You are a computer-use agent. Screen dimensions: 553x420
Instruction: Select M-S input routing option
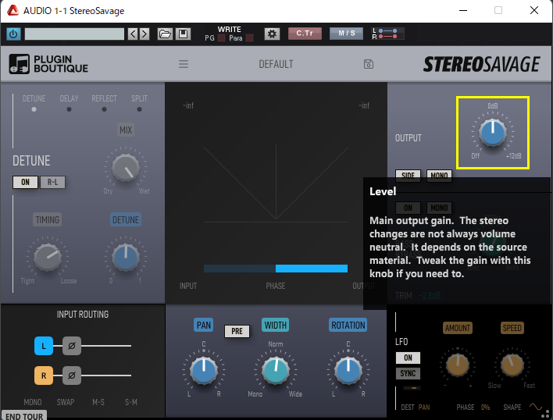98,402
